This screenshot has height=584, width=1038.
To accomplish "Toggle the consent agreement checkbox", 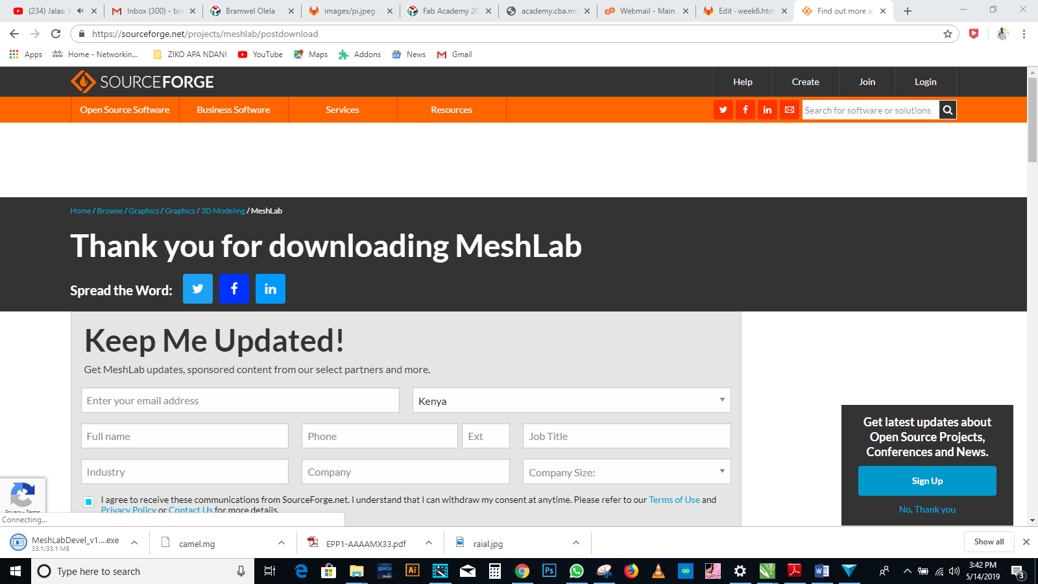I will 89,502.
